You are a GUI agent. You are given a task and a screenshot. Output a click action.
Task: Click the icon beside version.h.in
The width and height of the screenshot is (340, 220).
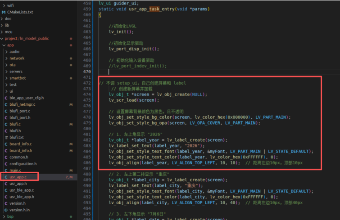pyautogui.click(x=6, y=210)
